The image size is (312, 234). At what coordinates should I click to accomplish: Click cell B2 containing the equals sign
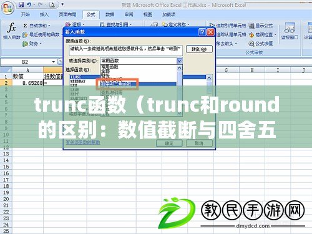pos(53,83)
